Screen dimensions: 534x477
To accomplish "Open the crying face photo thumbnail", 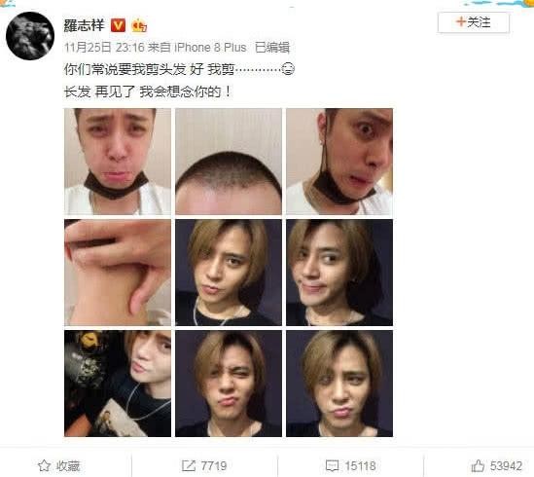I will [118, 162].
